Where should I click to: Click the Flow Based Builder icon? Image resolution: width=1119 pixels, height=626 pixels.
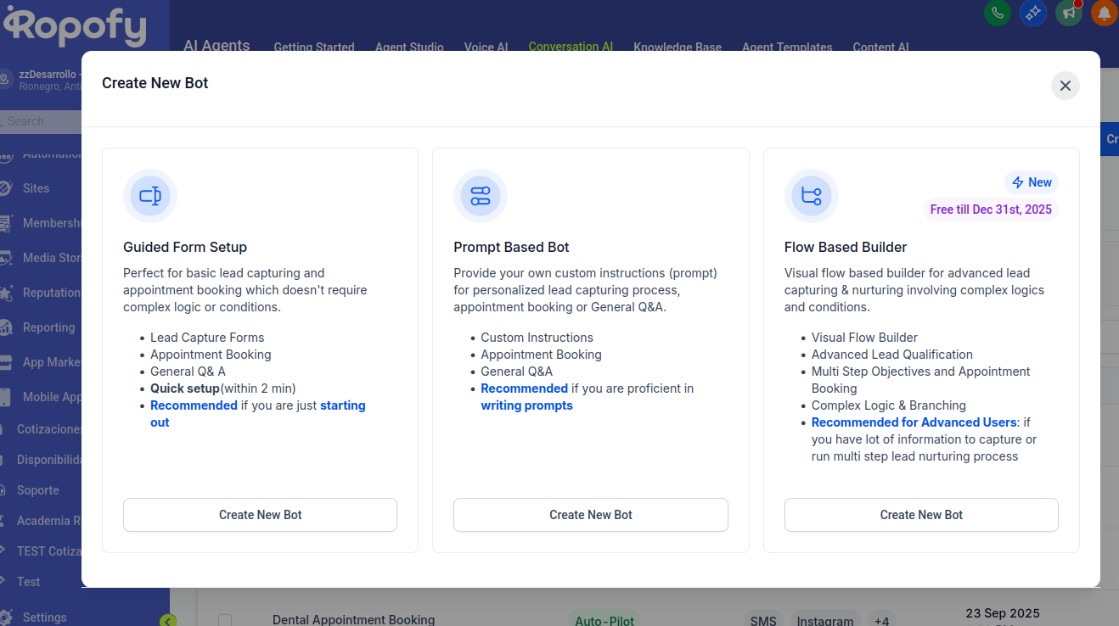point(811,196)
